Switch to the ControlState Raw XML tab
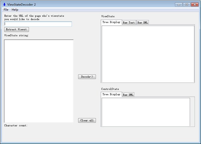This screenshot has width=201, height=144. click(x=128, y=95)
